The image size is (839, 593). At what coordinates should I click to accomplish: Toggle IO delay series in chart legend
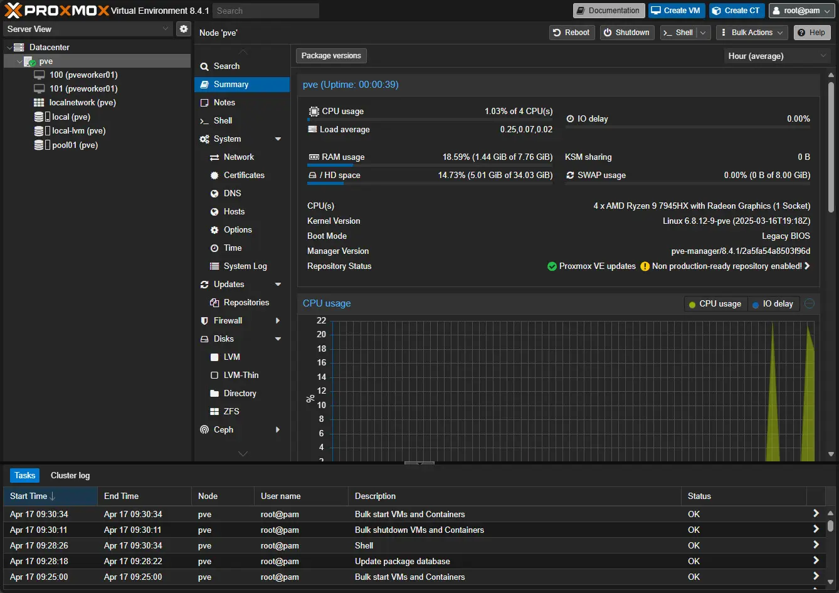pyautogui.click(x=773, y=303)
